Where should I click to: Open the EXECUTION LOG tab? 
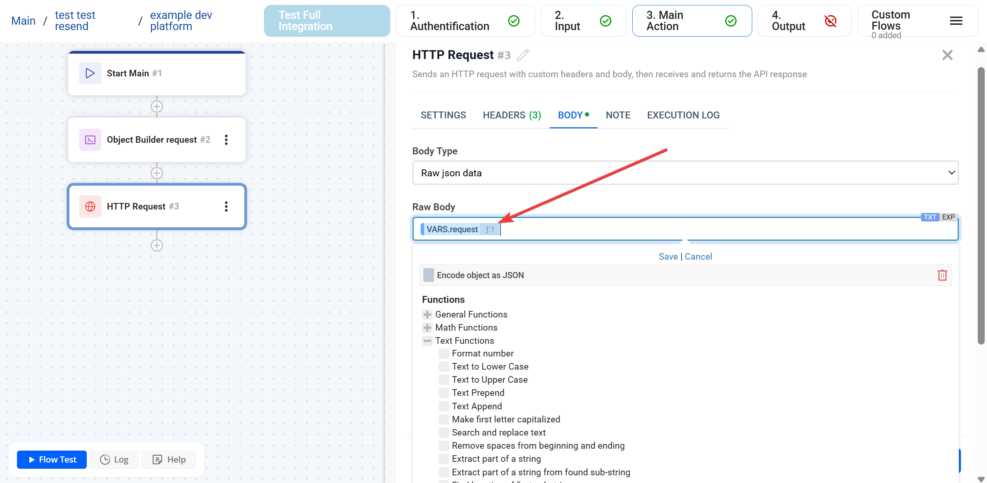point(683,115)
